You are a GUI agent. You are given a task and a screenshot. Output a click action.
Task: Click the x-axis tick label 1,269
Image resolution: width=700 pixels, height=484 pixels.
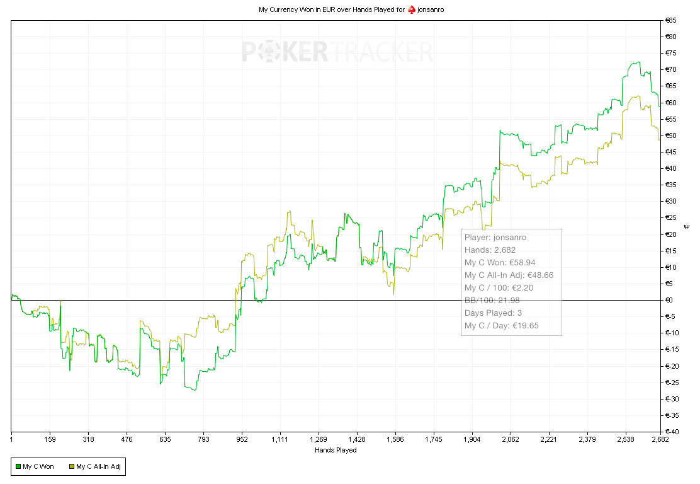319,439
